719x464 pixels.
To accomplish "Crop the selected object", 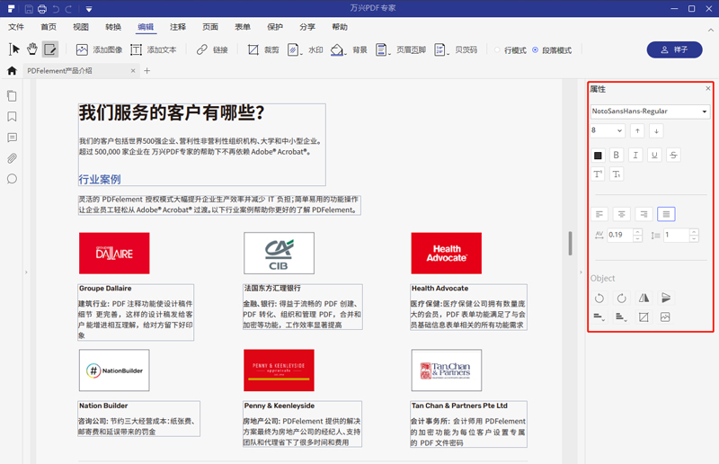I will click(x=644, y=317).
